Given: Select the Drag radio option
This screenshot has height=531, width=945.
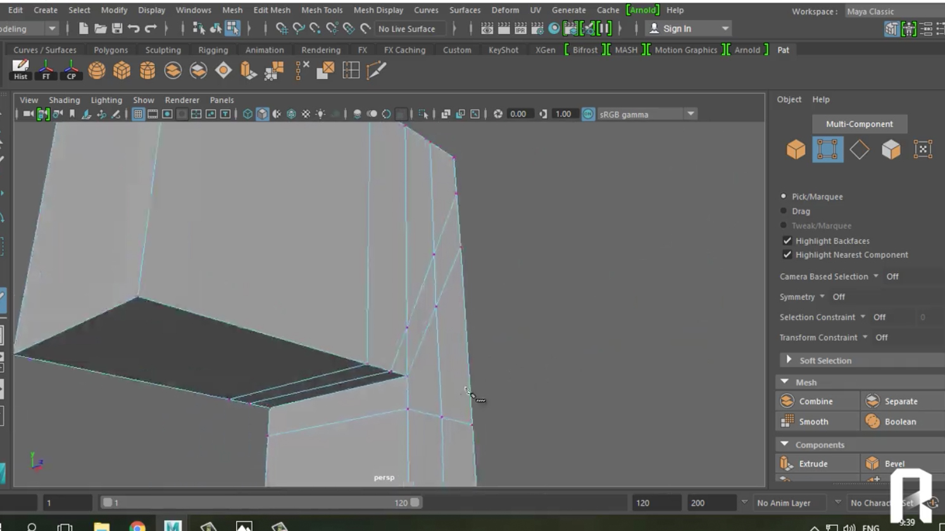Looking at the screenshot, I should coord(784,211).
